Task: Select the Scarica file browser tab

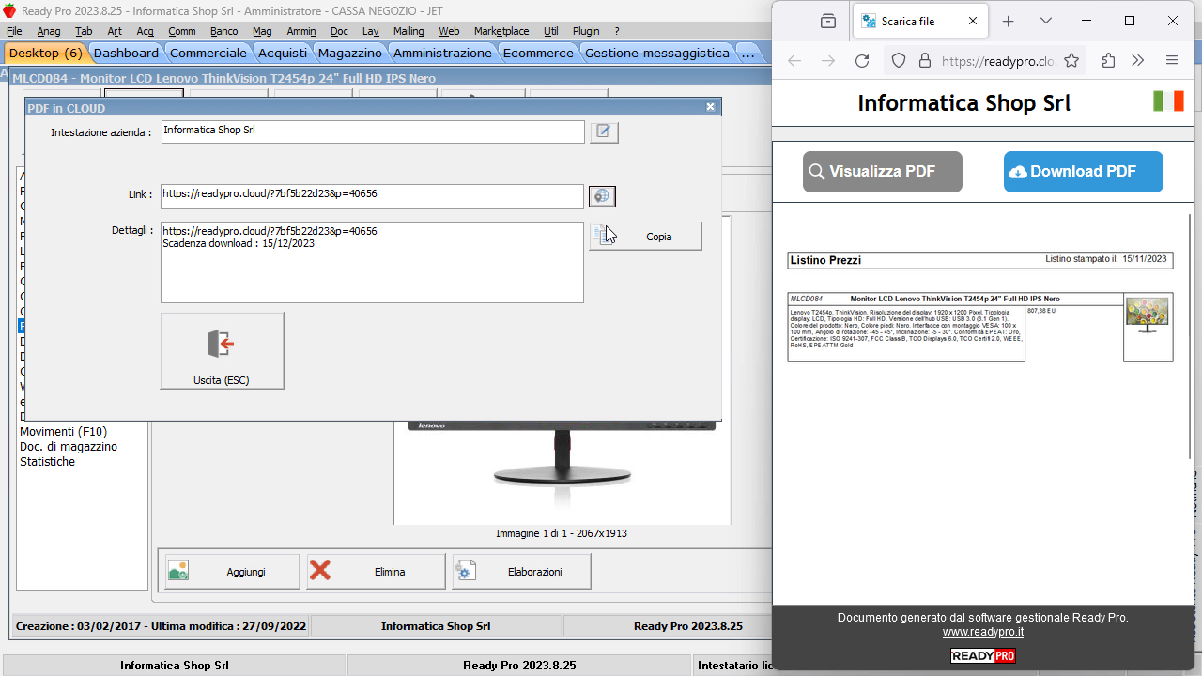Action: point(919,21)
